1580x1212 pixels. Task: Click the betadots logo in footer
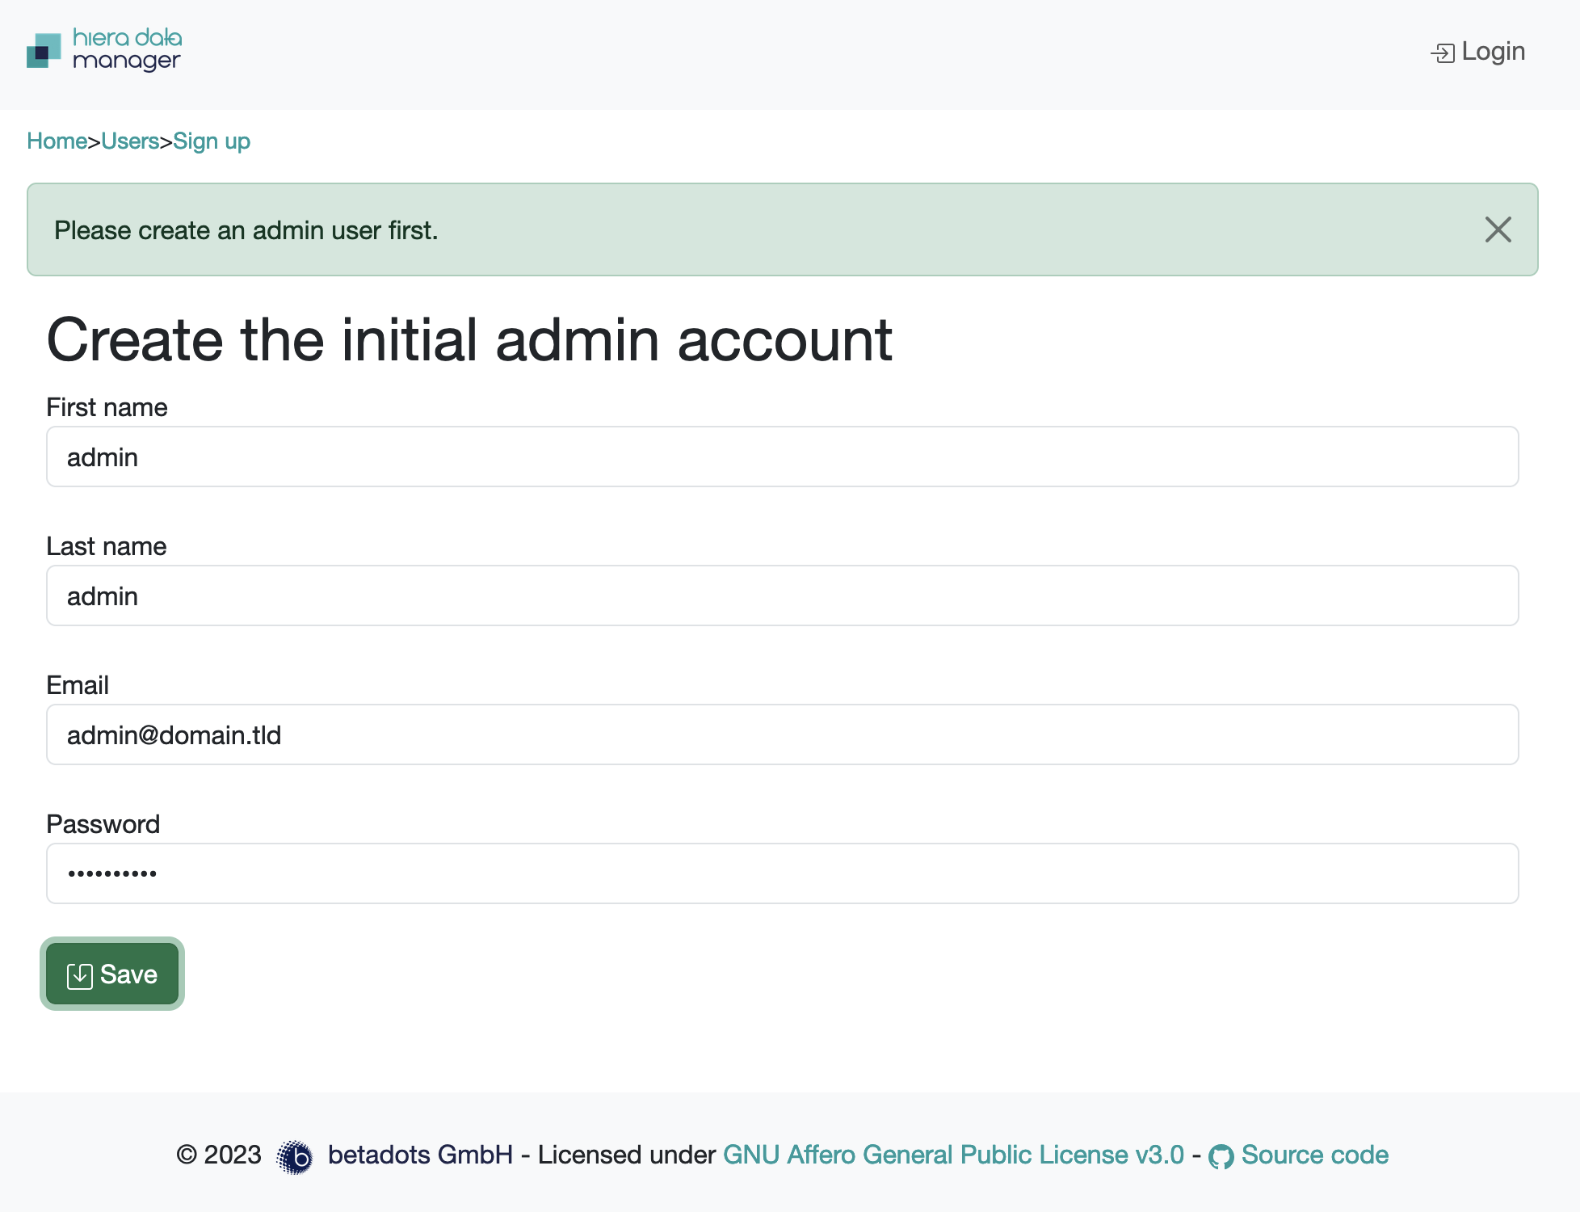pyautogui.click(x=295, y=1156)
